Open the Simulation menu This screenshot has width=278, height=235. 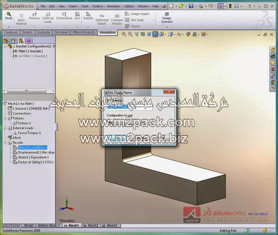point(113,6)
